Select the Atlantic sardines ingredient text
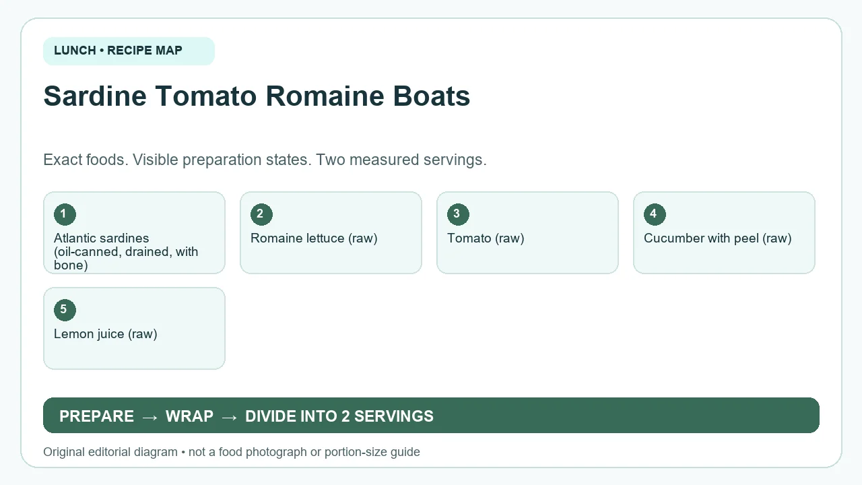Screen dimensions: 862x485 (126, 251)
